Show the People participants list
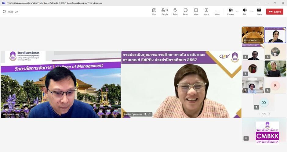The height and width of the screenshot is (152, 287). [165, 12]
